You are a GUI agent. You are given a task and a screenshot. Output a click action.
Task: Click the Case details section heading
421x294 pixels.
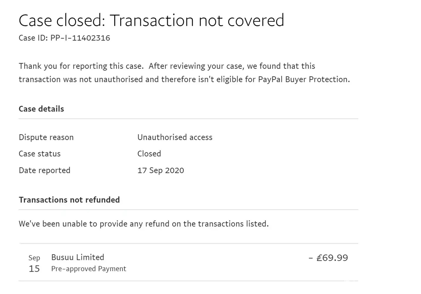[41, 109]
